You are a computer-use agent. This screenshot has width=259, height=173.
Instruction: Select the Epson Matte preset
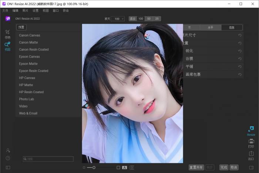coord(28,63)
